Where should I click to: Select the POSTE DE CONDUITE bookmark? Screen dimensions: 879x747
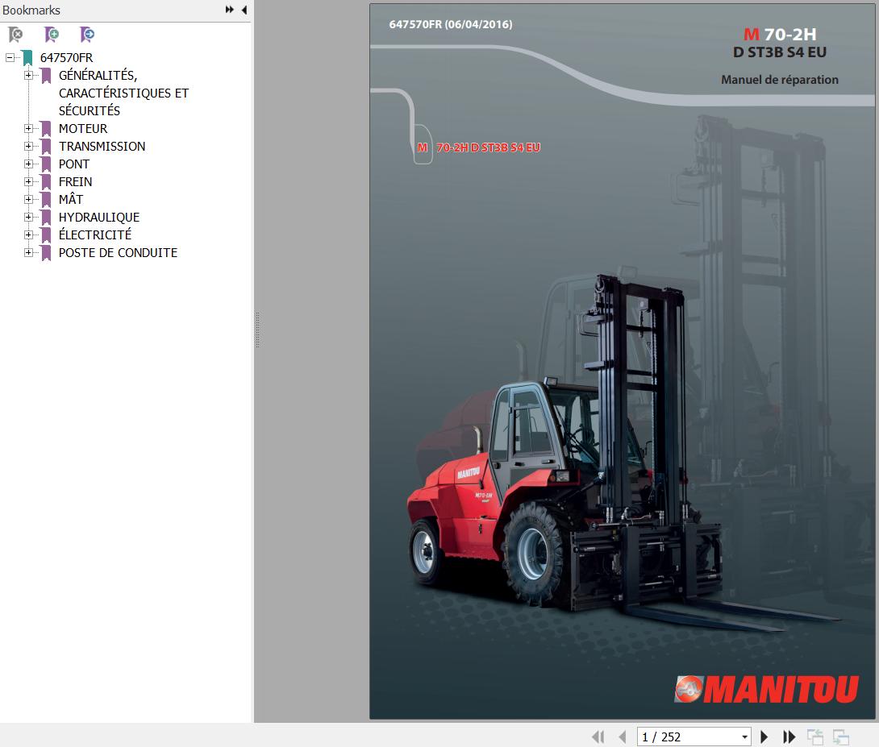(x=118, y=252)
